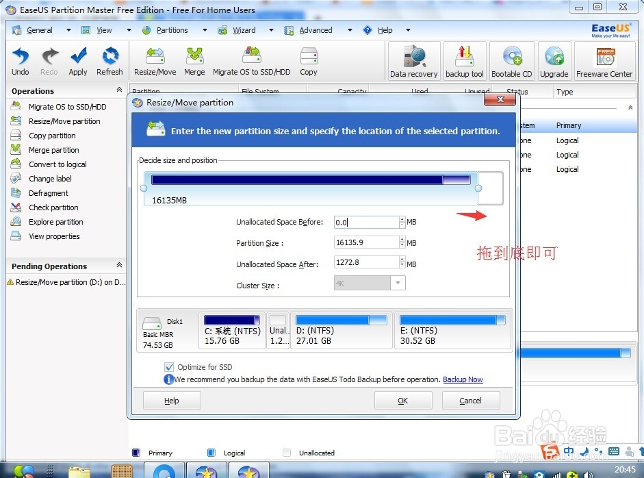Select the Unallocated 1.2 GB block
Viewport: 644px width, 478px height.
pos(278,331)
